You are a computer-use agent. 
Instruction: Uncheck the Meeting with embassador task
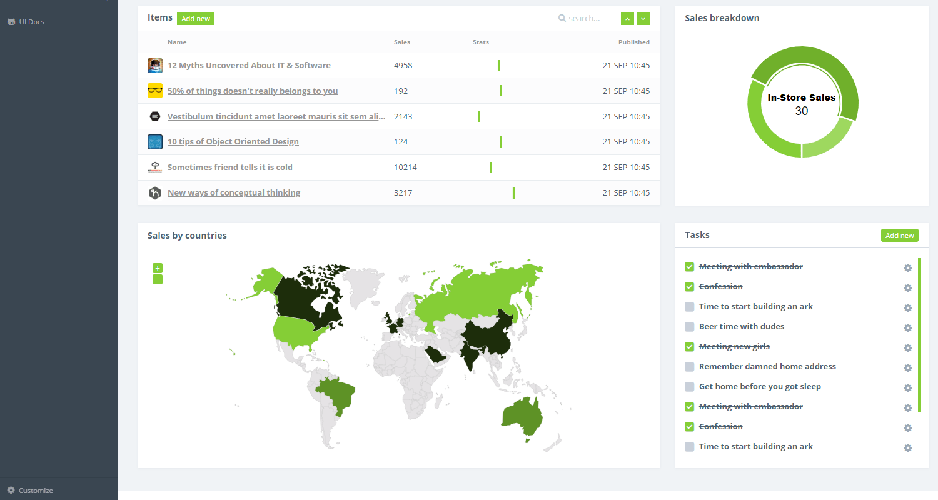689,266
